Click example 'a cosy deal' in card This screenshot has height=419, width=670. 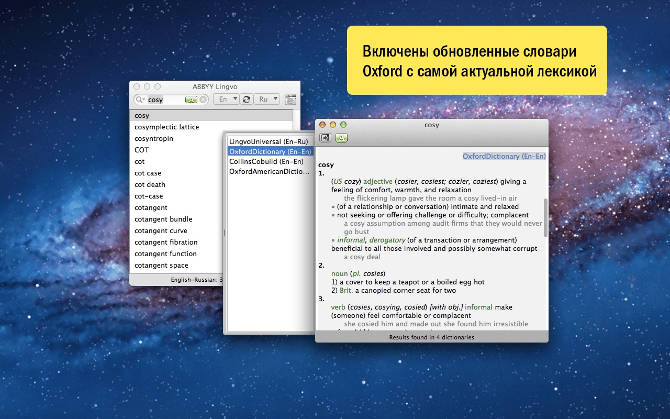pyautogui.click(x=362, y=257)
